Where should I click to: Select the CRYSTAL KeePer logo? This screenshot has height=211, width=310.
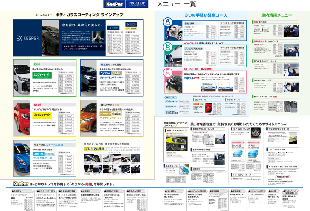[44, 154]
